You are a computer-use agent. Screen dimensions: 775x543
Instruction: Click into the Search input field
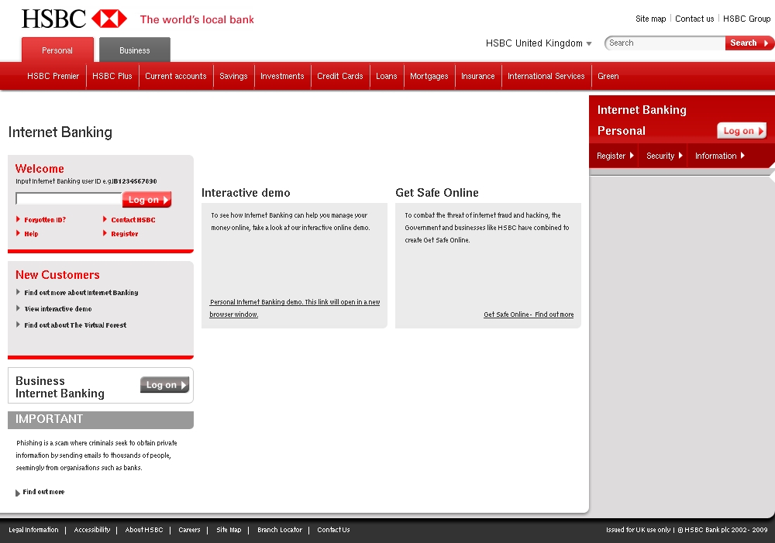tap(665, 43)
